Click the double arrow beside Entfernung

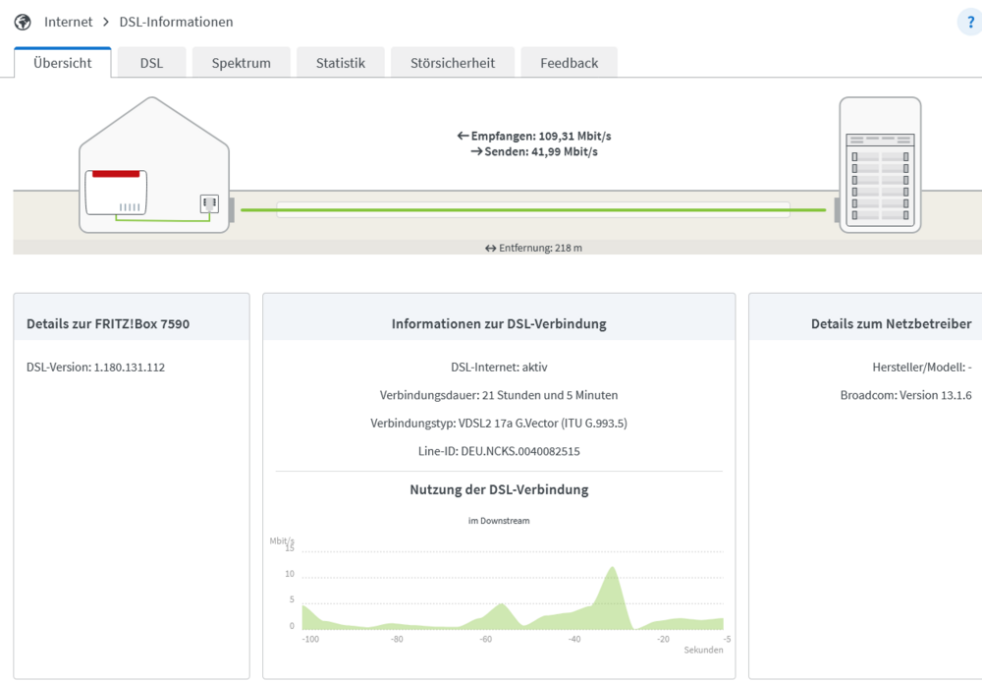point(490,248)
